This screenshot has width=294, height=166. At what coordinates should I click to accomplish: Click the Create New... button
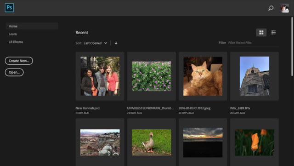coord(19,61)
